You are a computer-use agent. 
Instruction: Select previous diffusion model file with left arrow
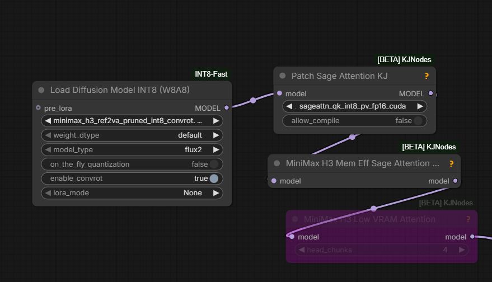(48, 121)
